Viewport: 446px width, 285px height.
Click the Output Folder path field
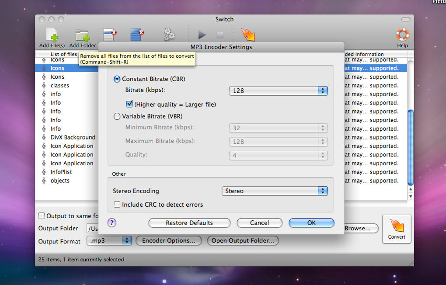92,229
